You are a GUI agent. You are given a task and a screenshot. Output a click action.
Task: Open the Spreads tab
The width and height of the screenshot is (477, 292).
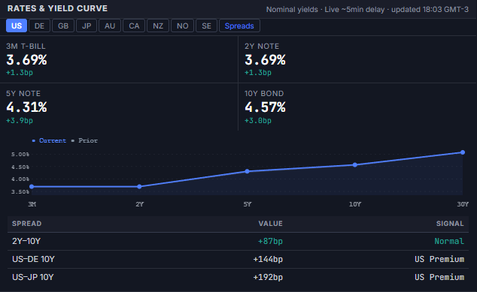click(239, 26)
